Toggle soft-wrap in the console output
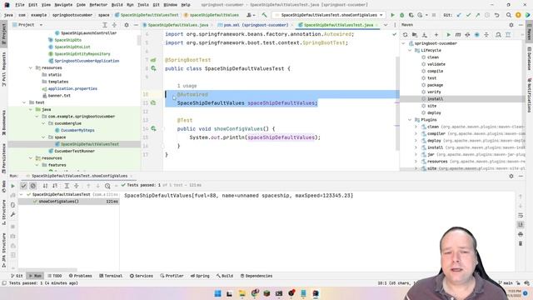This screenshot has height=300, width=533. 521,215
